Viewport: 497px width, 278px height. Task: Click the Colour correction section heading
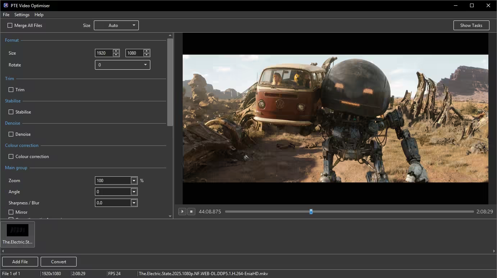[x=22, y=145]
